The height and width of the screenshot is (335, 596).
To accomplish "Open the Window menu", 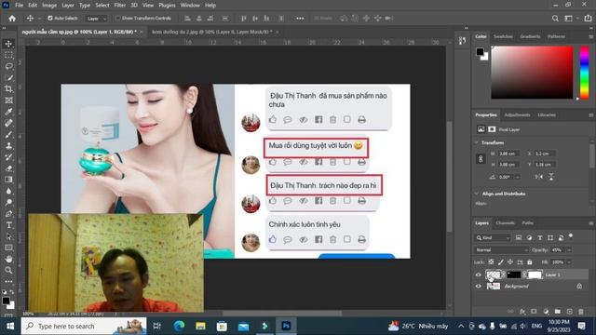I will 190,6.
